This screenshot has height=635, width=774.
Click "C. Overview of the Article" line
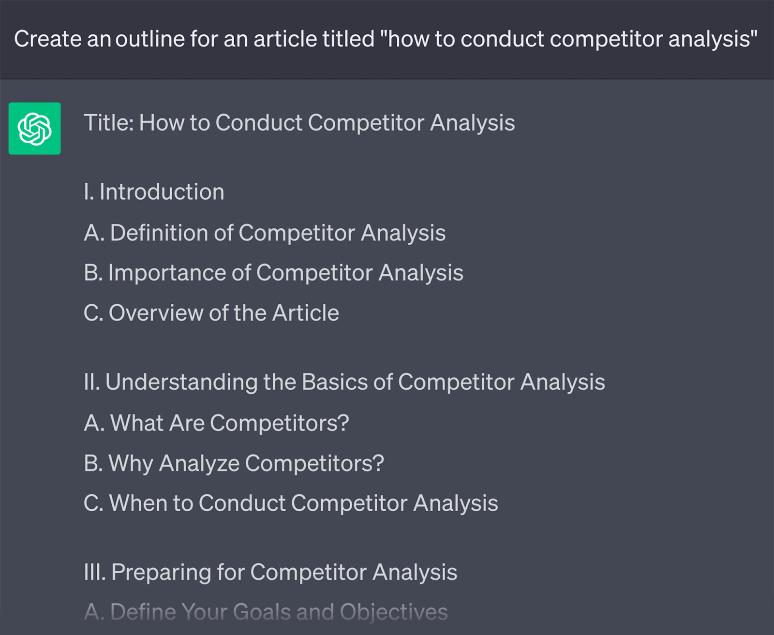211,313
